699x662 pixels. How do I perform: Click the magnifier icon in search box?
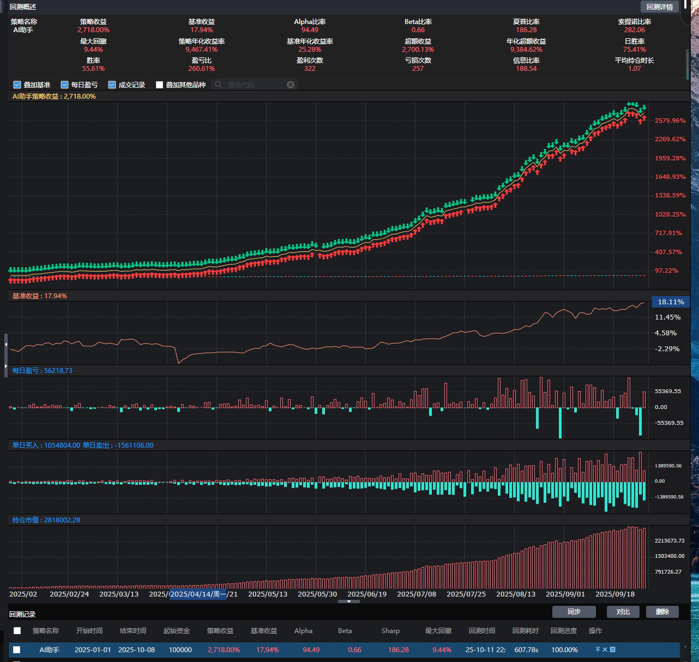219,85
